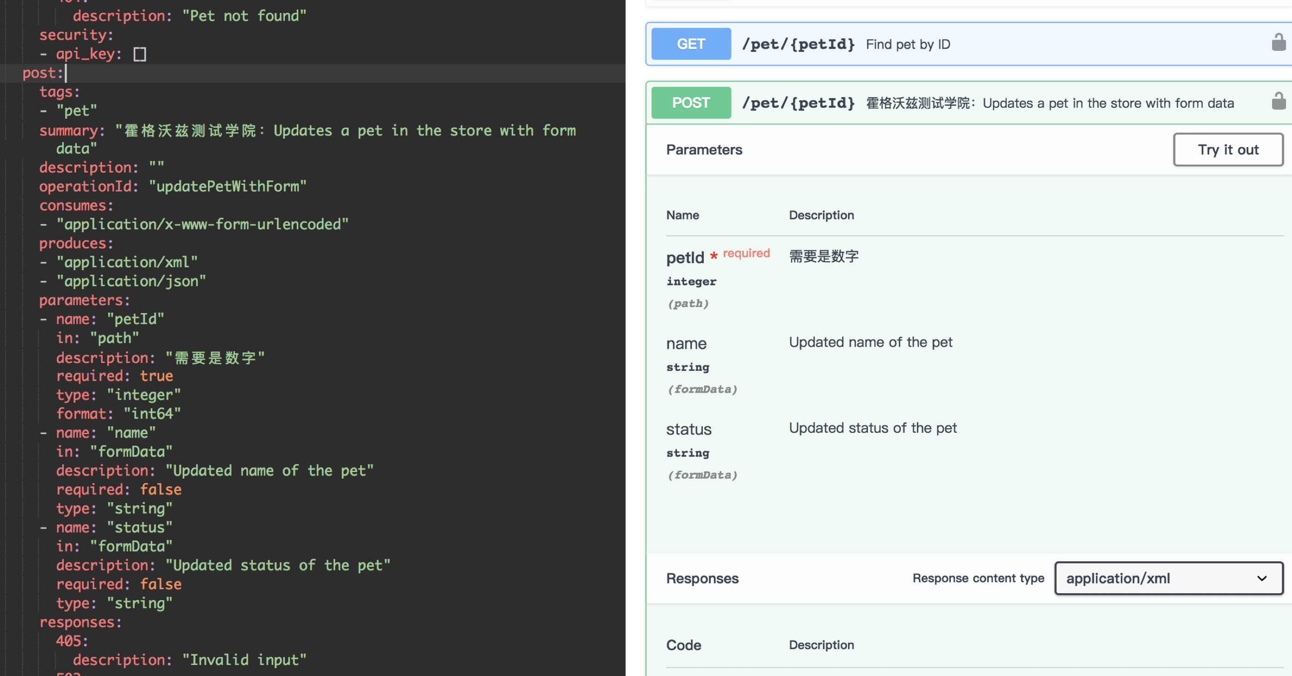Click the lock icon on POST /pet/{petId}
Viewport: 1292px width, 676px height.
tap(1279, 101)
